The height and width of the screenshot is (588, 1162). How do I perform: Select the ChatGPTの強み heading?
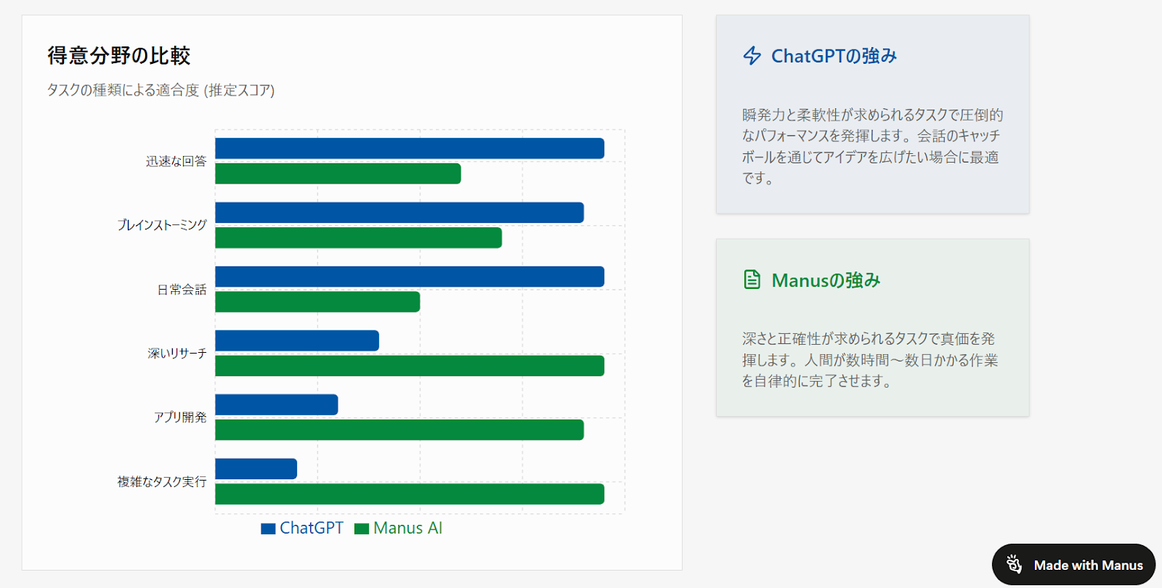(x=834, y=56)
